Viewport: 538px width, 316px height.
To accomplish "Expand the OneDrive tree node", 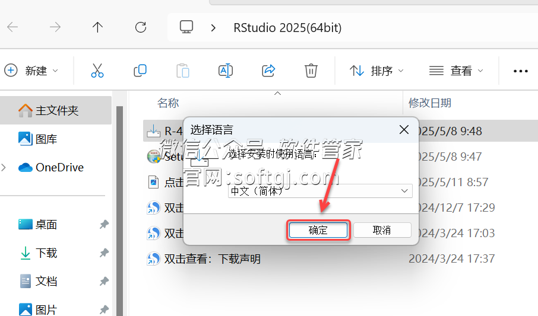I will pyautogui.click(x=4, y=167).
